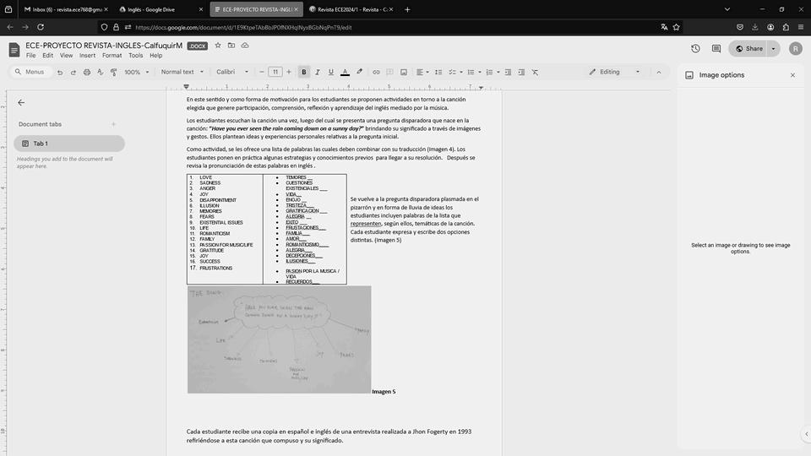Select Tab 1 in document tabs

pyautogui.click(x=69, y=144)
